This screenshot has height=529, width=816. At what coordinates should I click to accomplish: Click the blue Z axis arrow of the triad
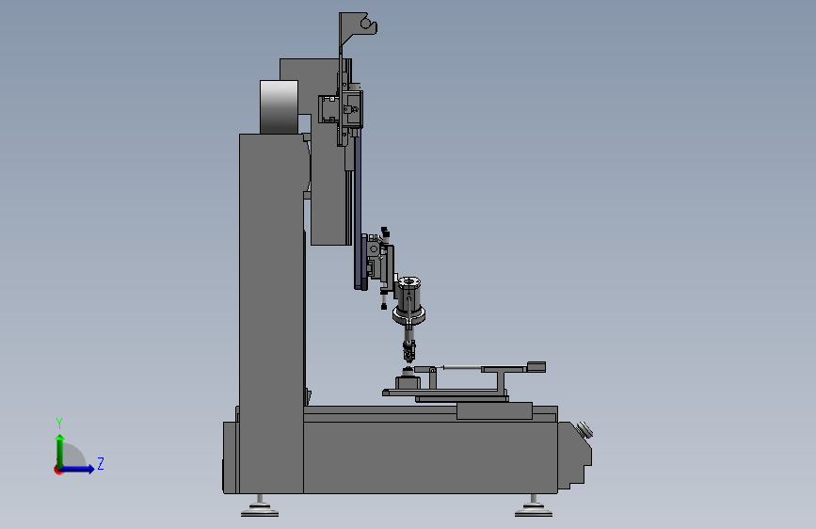coord(76,469)
